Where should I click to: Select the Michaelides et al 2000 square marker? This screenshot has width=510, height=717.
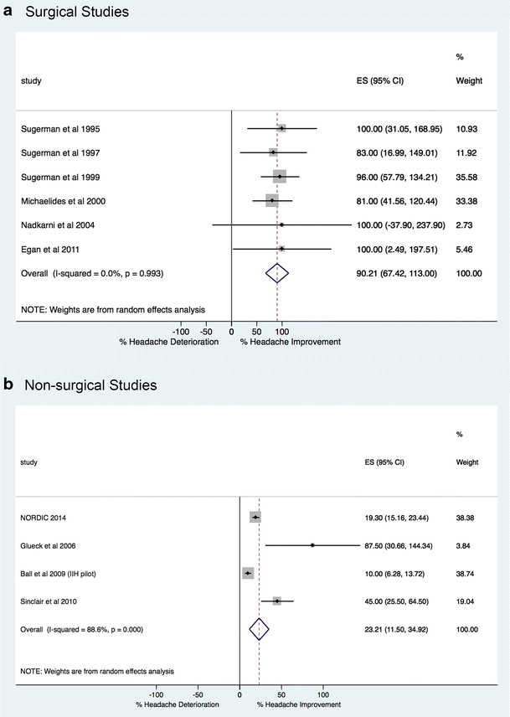(x=272, y=201)
